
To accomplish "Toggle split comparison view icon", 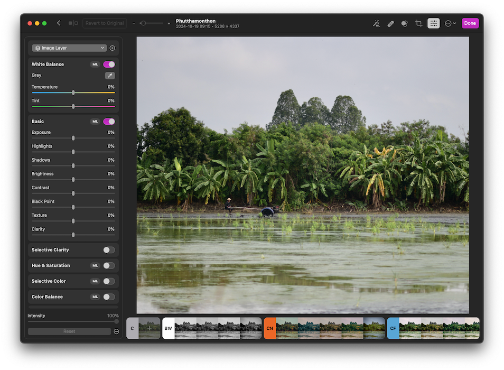I will point(73,23).
